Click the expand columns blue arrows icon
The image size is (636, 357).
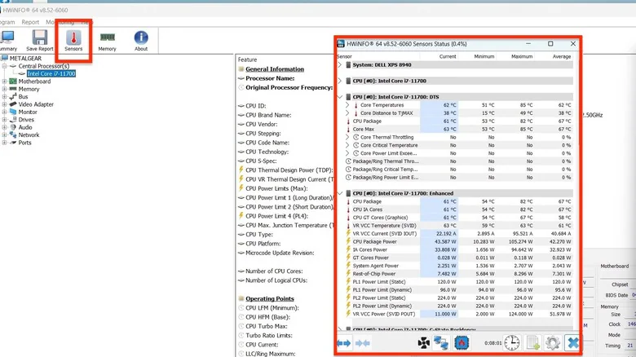click(x=344, y=343)
